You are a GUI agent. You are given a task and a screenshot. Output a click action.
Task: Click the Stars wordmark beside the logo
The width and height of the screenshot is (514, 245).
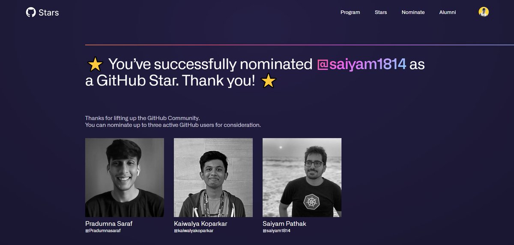point(49,13)
